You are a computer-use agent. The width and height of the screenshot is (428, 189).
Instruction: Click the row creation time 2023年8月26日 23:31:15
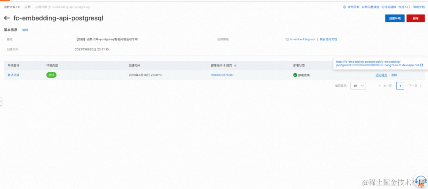point(145,75)
